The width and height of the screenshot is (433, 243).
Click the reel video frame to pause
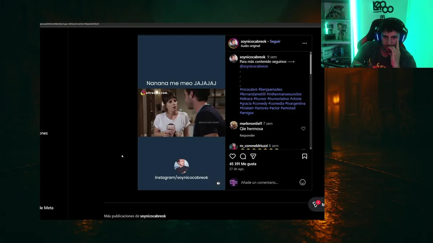[181, 113]
